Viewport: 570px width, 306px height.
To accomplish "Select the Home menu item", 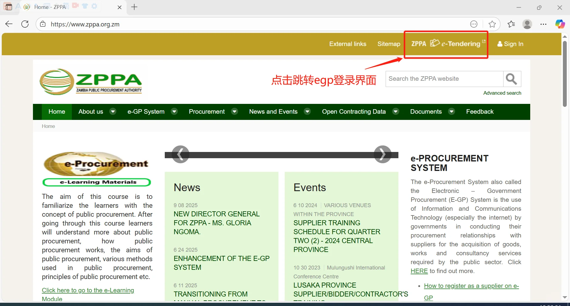I will point(57,112).
